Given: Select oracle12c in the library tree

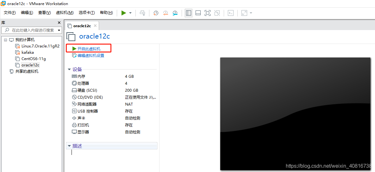Looking at the screenshot, I should (x=30, y=65).
